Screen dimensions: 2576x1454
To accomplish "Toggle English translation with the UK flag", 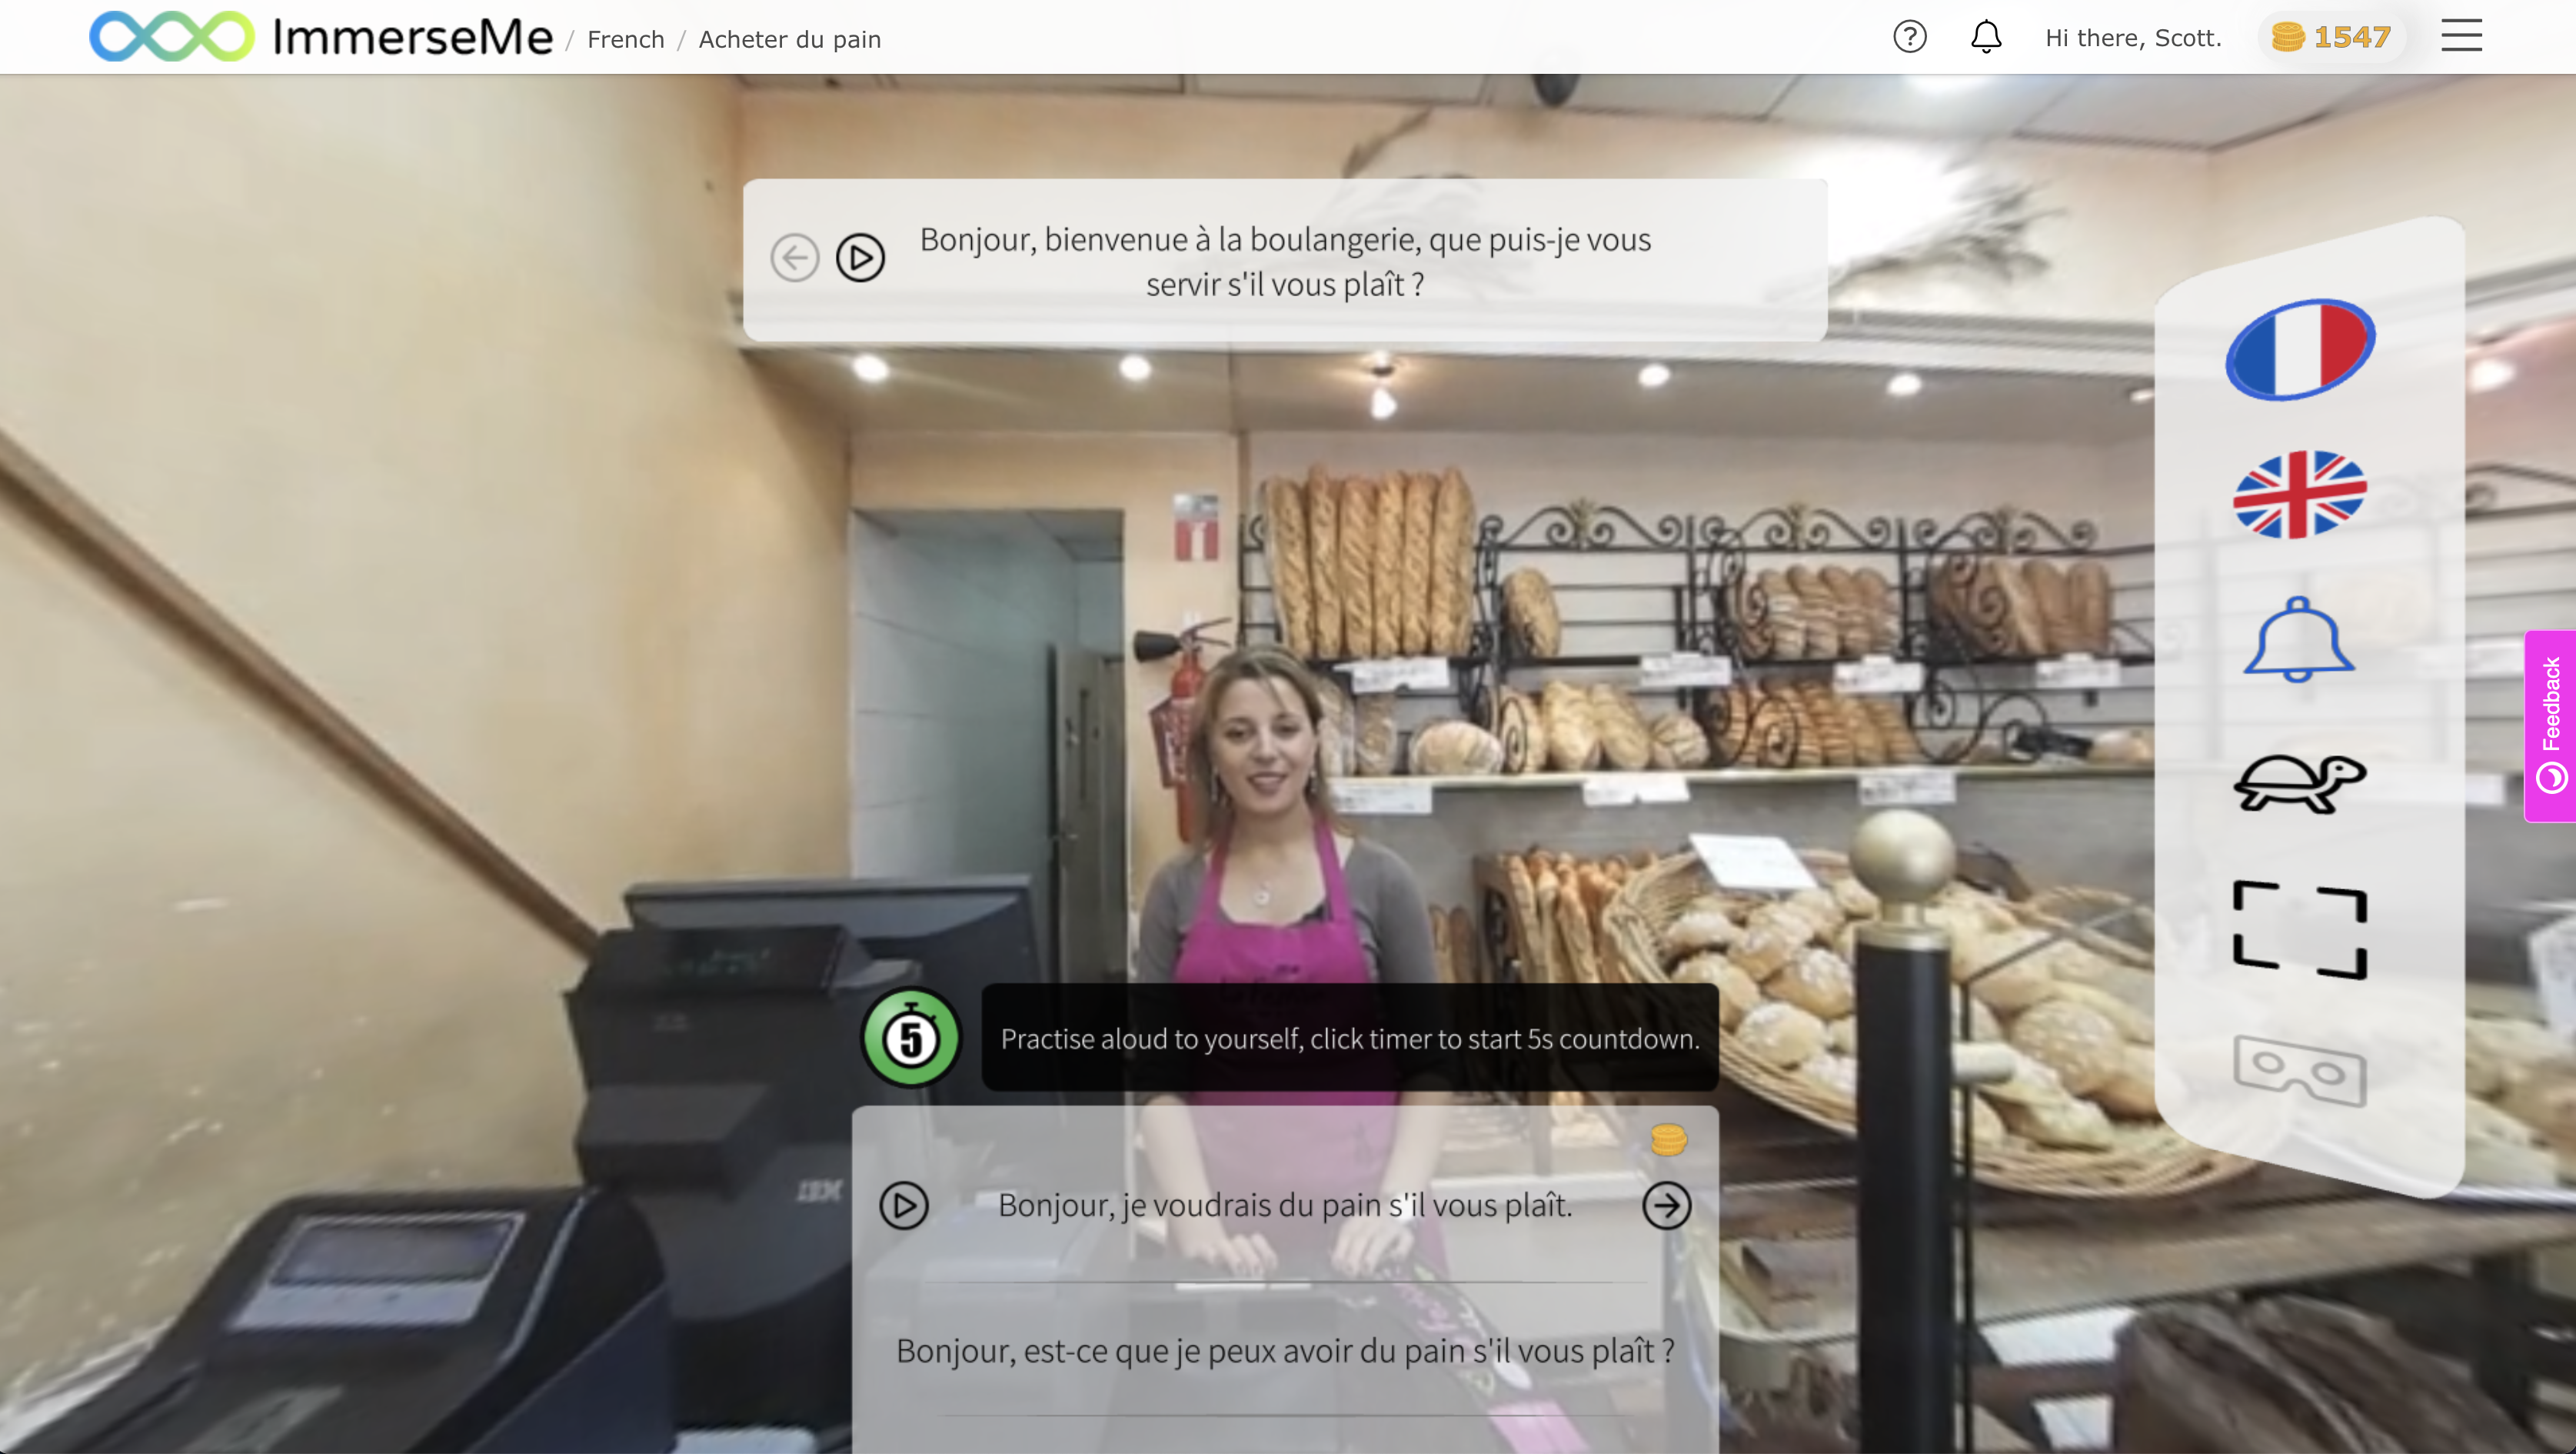I will pos(2299,495).
